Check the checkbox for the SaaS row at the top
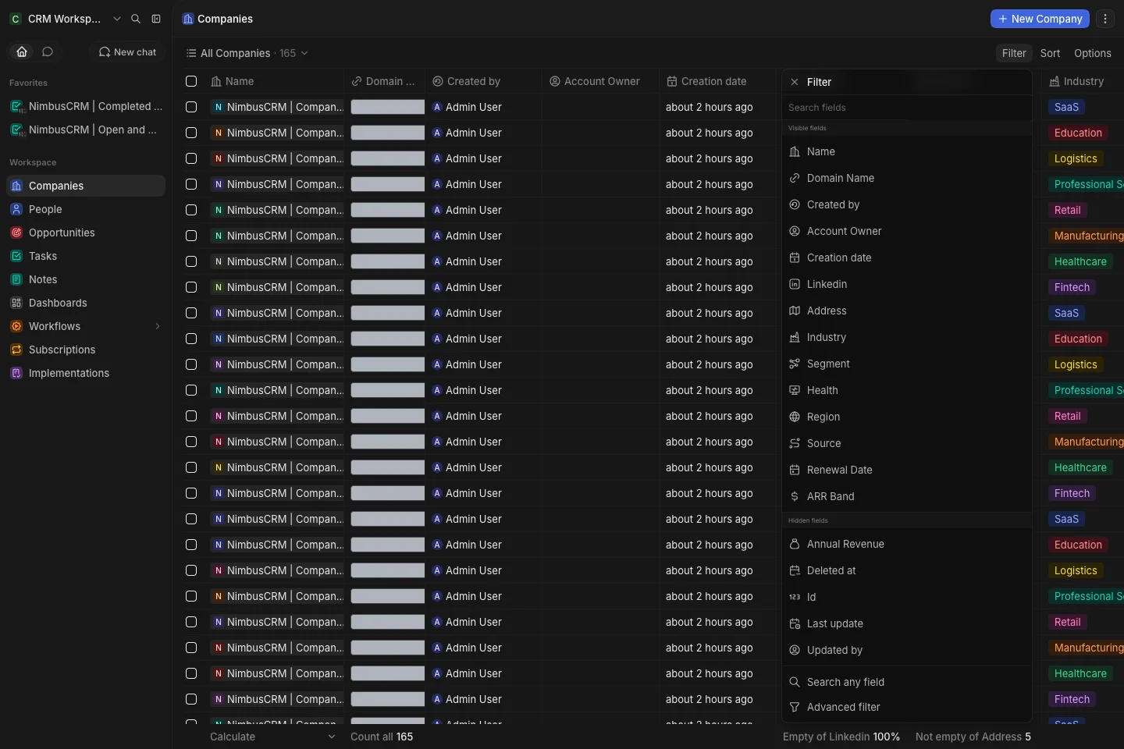The height and width of the screenshot is (749, 1124). click(191, 107)
